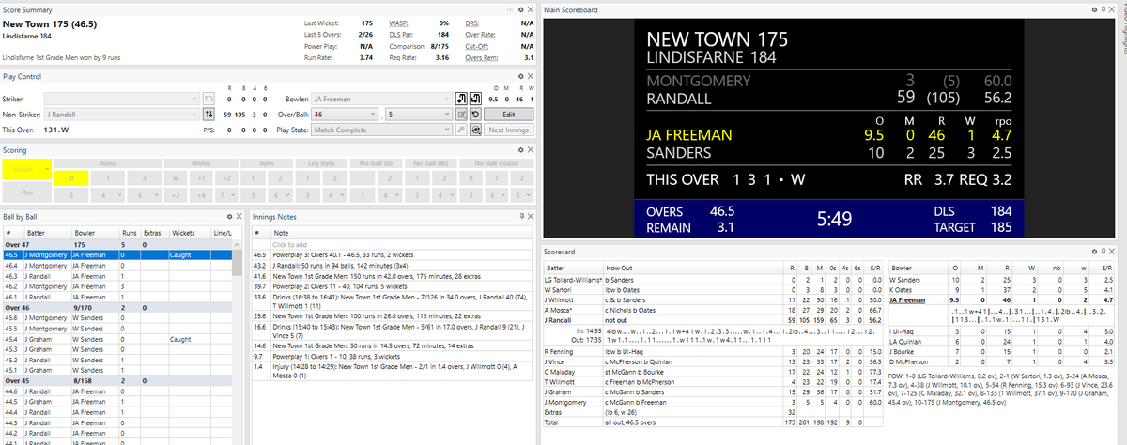Viewport: 1127px width, 445px height.
Task: Click Pen button in Scoring panel
Action: pos(27,192)
